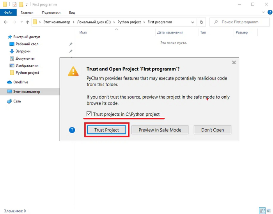Switch to details view icon in status bar
This screenshot has width=273, height=214.
pyautogui.click(x=262, y=211)
